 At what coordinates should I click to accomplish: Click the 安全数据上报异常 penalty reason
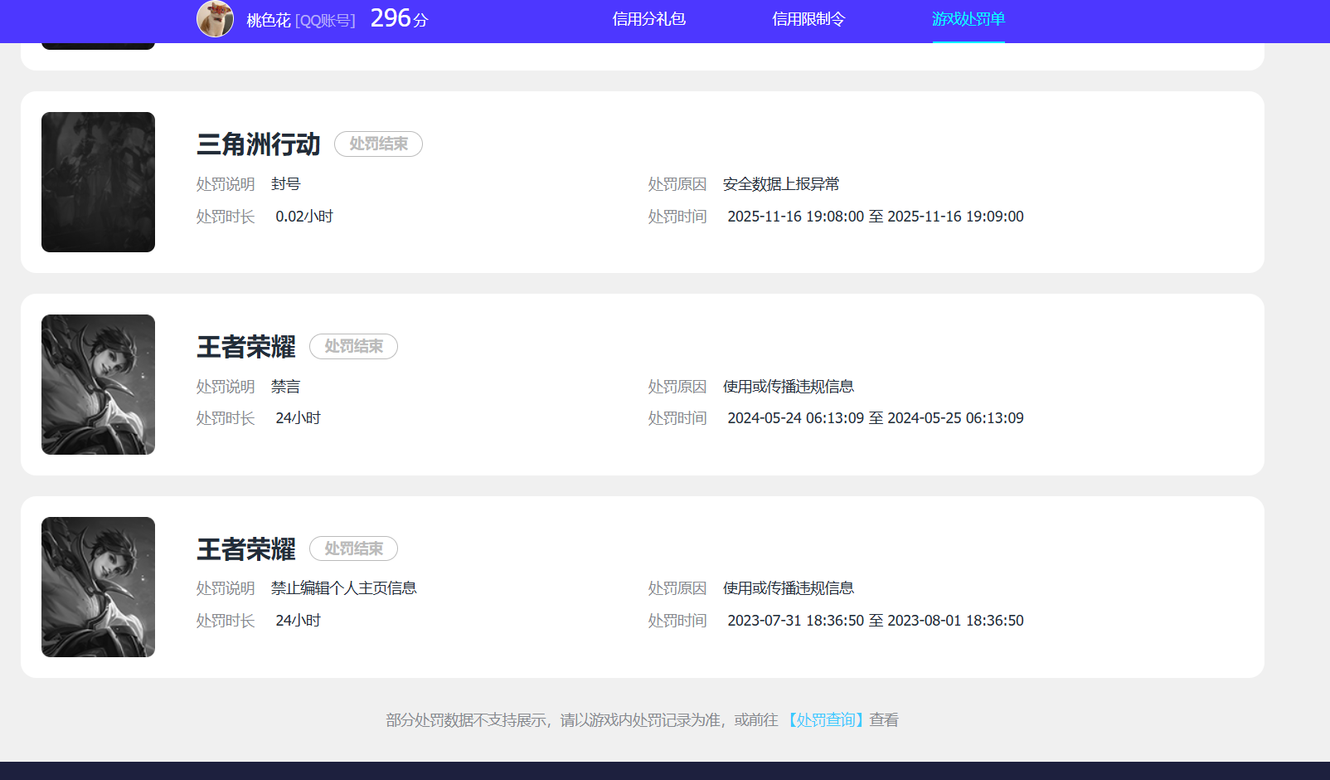click(x=781, y=184)
